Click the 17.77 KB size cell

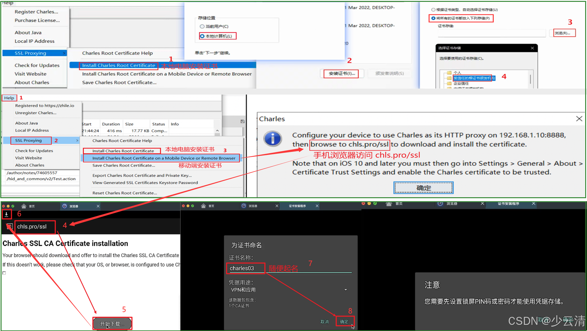coord(140,131)
